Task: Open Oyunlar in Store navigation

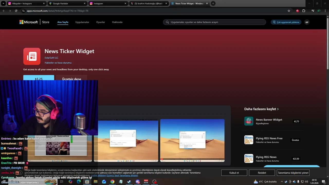Action: click(x=100, y=22)
